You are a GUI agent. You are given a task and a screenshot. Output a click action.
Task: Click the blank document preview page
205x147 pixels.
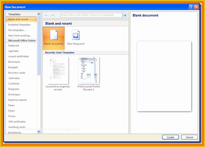coord(164,76)
